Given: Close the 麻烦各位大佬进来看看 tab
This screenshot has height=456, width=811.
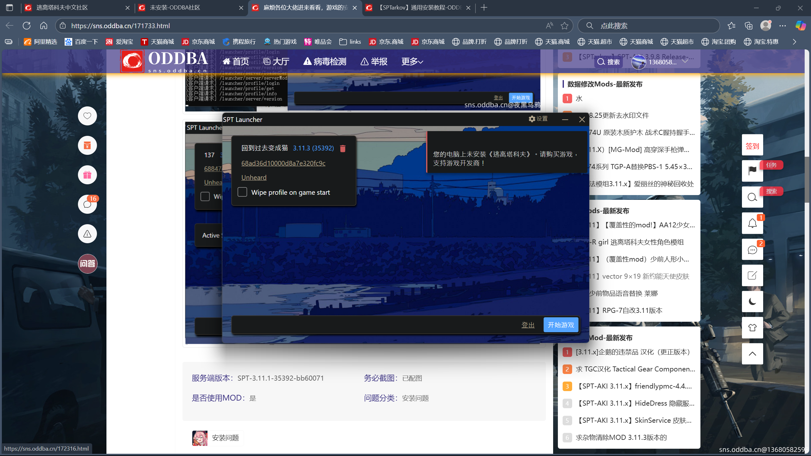Looking at the screenshot, I should pyautogui.click(x=355, y=8).
